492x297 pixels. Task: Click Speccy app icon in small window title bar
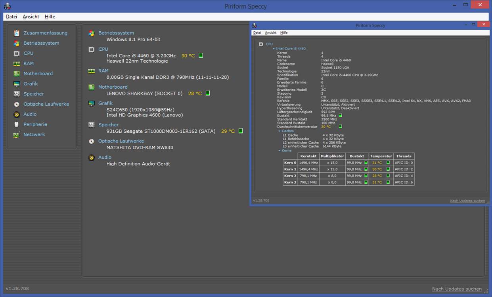(254, 25)
